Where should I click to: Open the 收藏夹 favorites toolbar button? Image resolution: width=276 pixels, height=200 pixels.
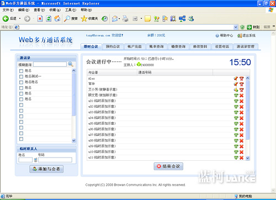click(89, 19)
